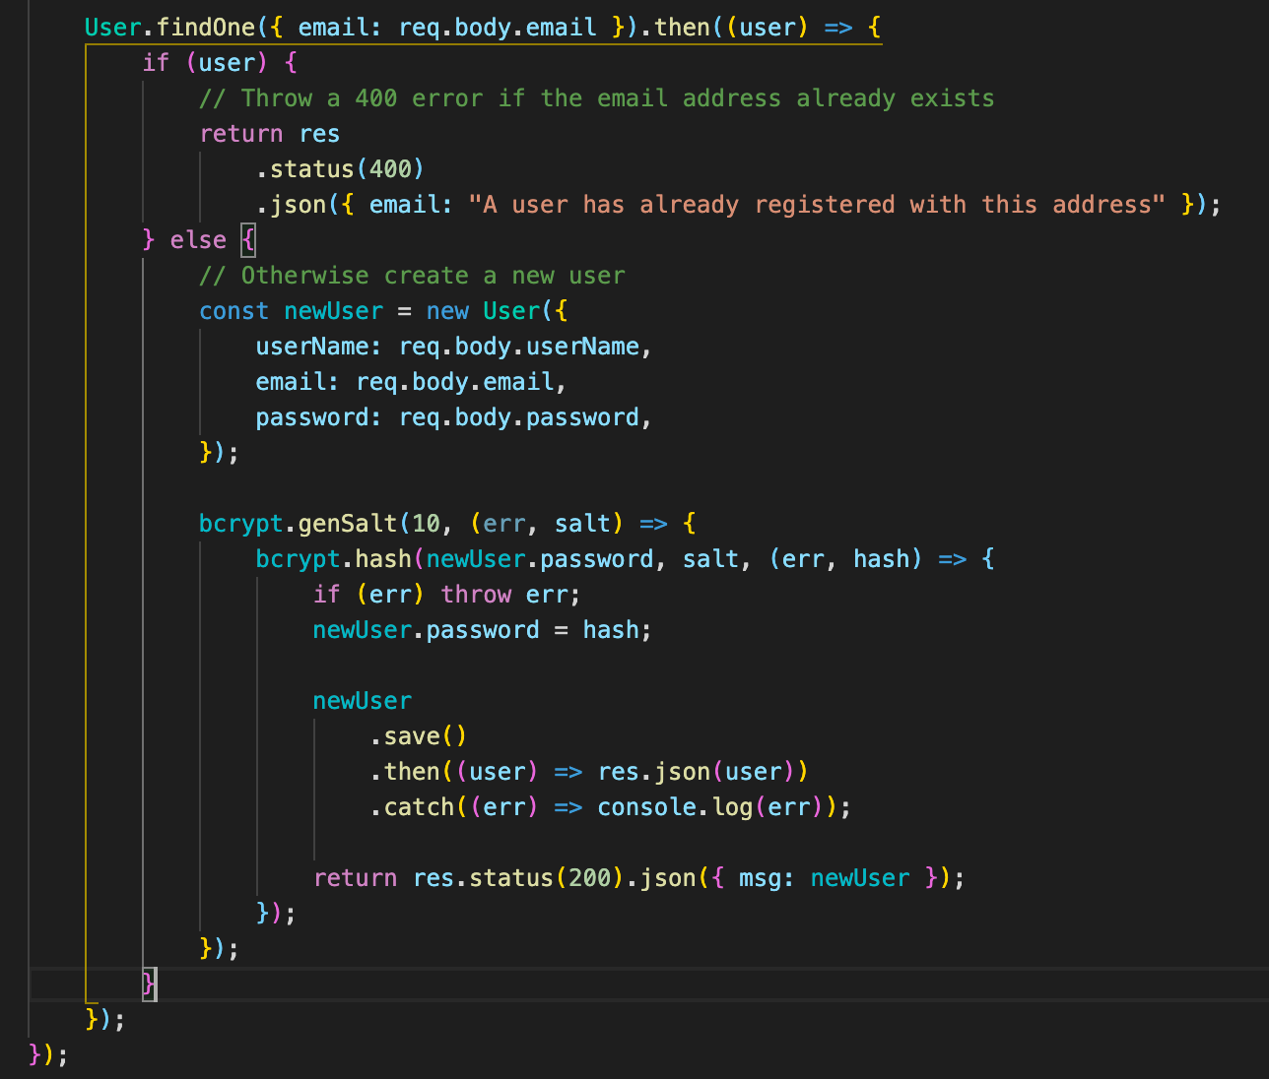Click the "new User(" constructor call
The image size is (1269, 1079).
pos(490,311)
